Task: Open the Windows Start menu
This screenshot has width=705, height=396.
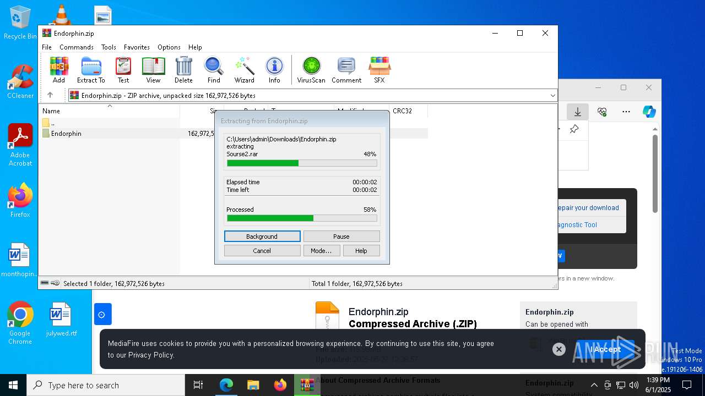Action: point(13,385)
